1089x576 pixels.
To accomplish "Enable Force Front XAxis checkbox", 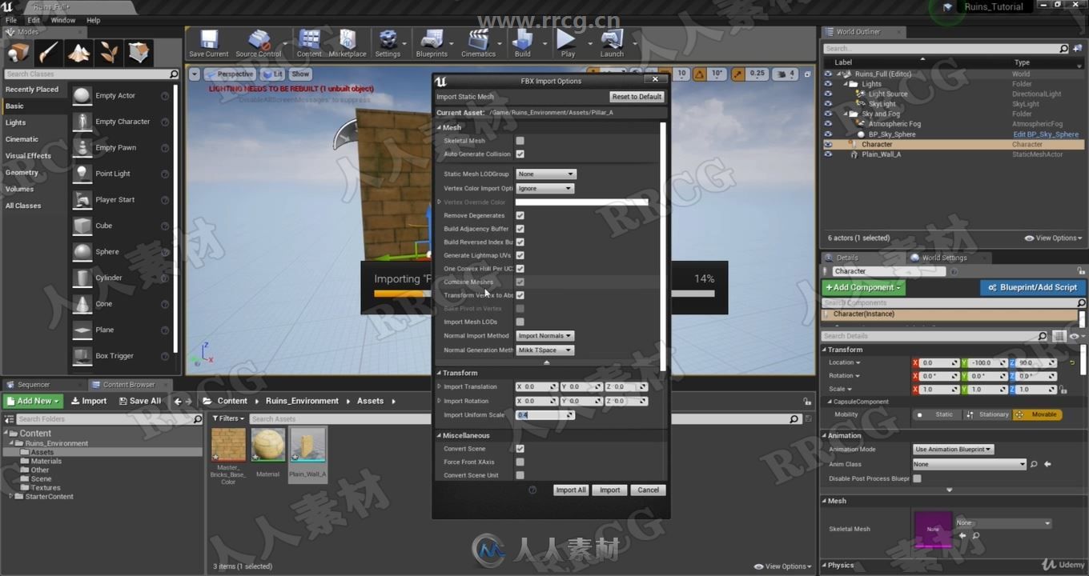I will [x=520, y=462].
